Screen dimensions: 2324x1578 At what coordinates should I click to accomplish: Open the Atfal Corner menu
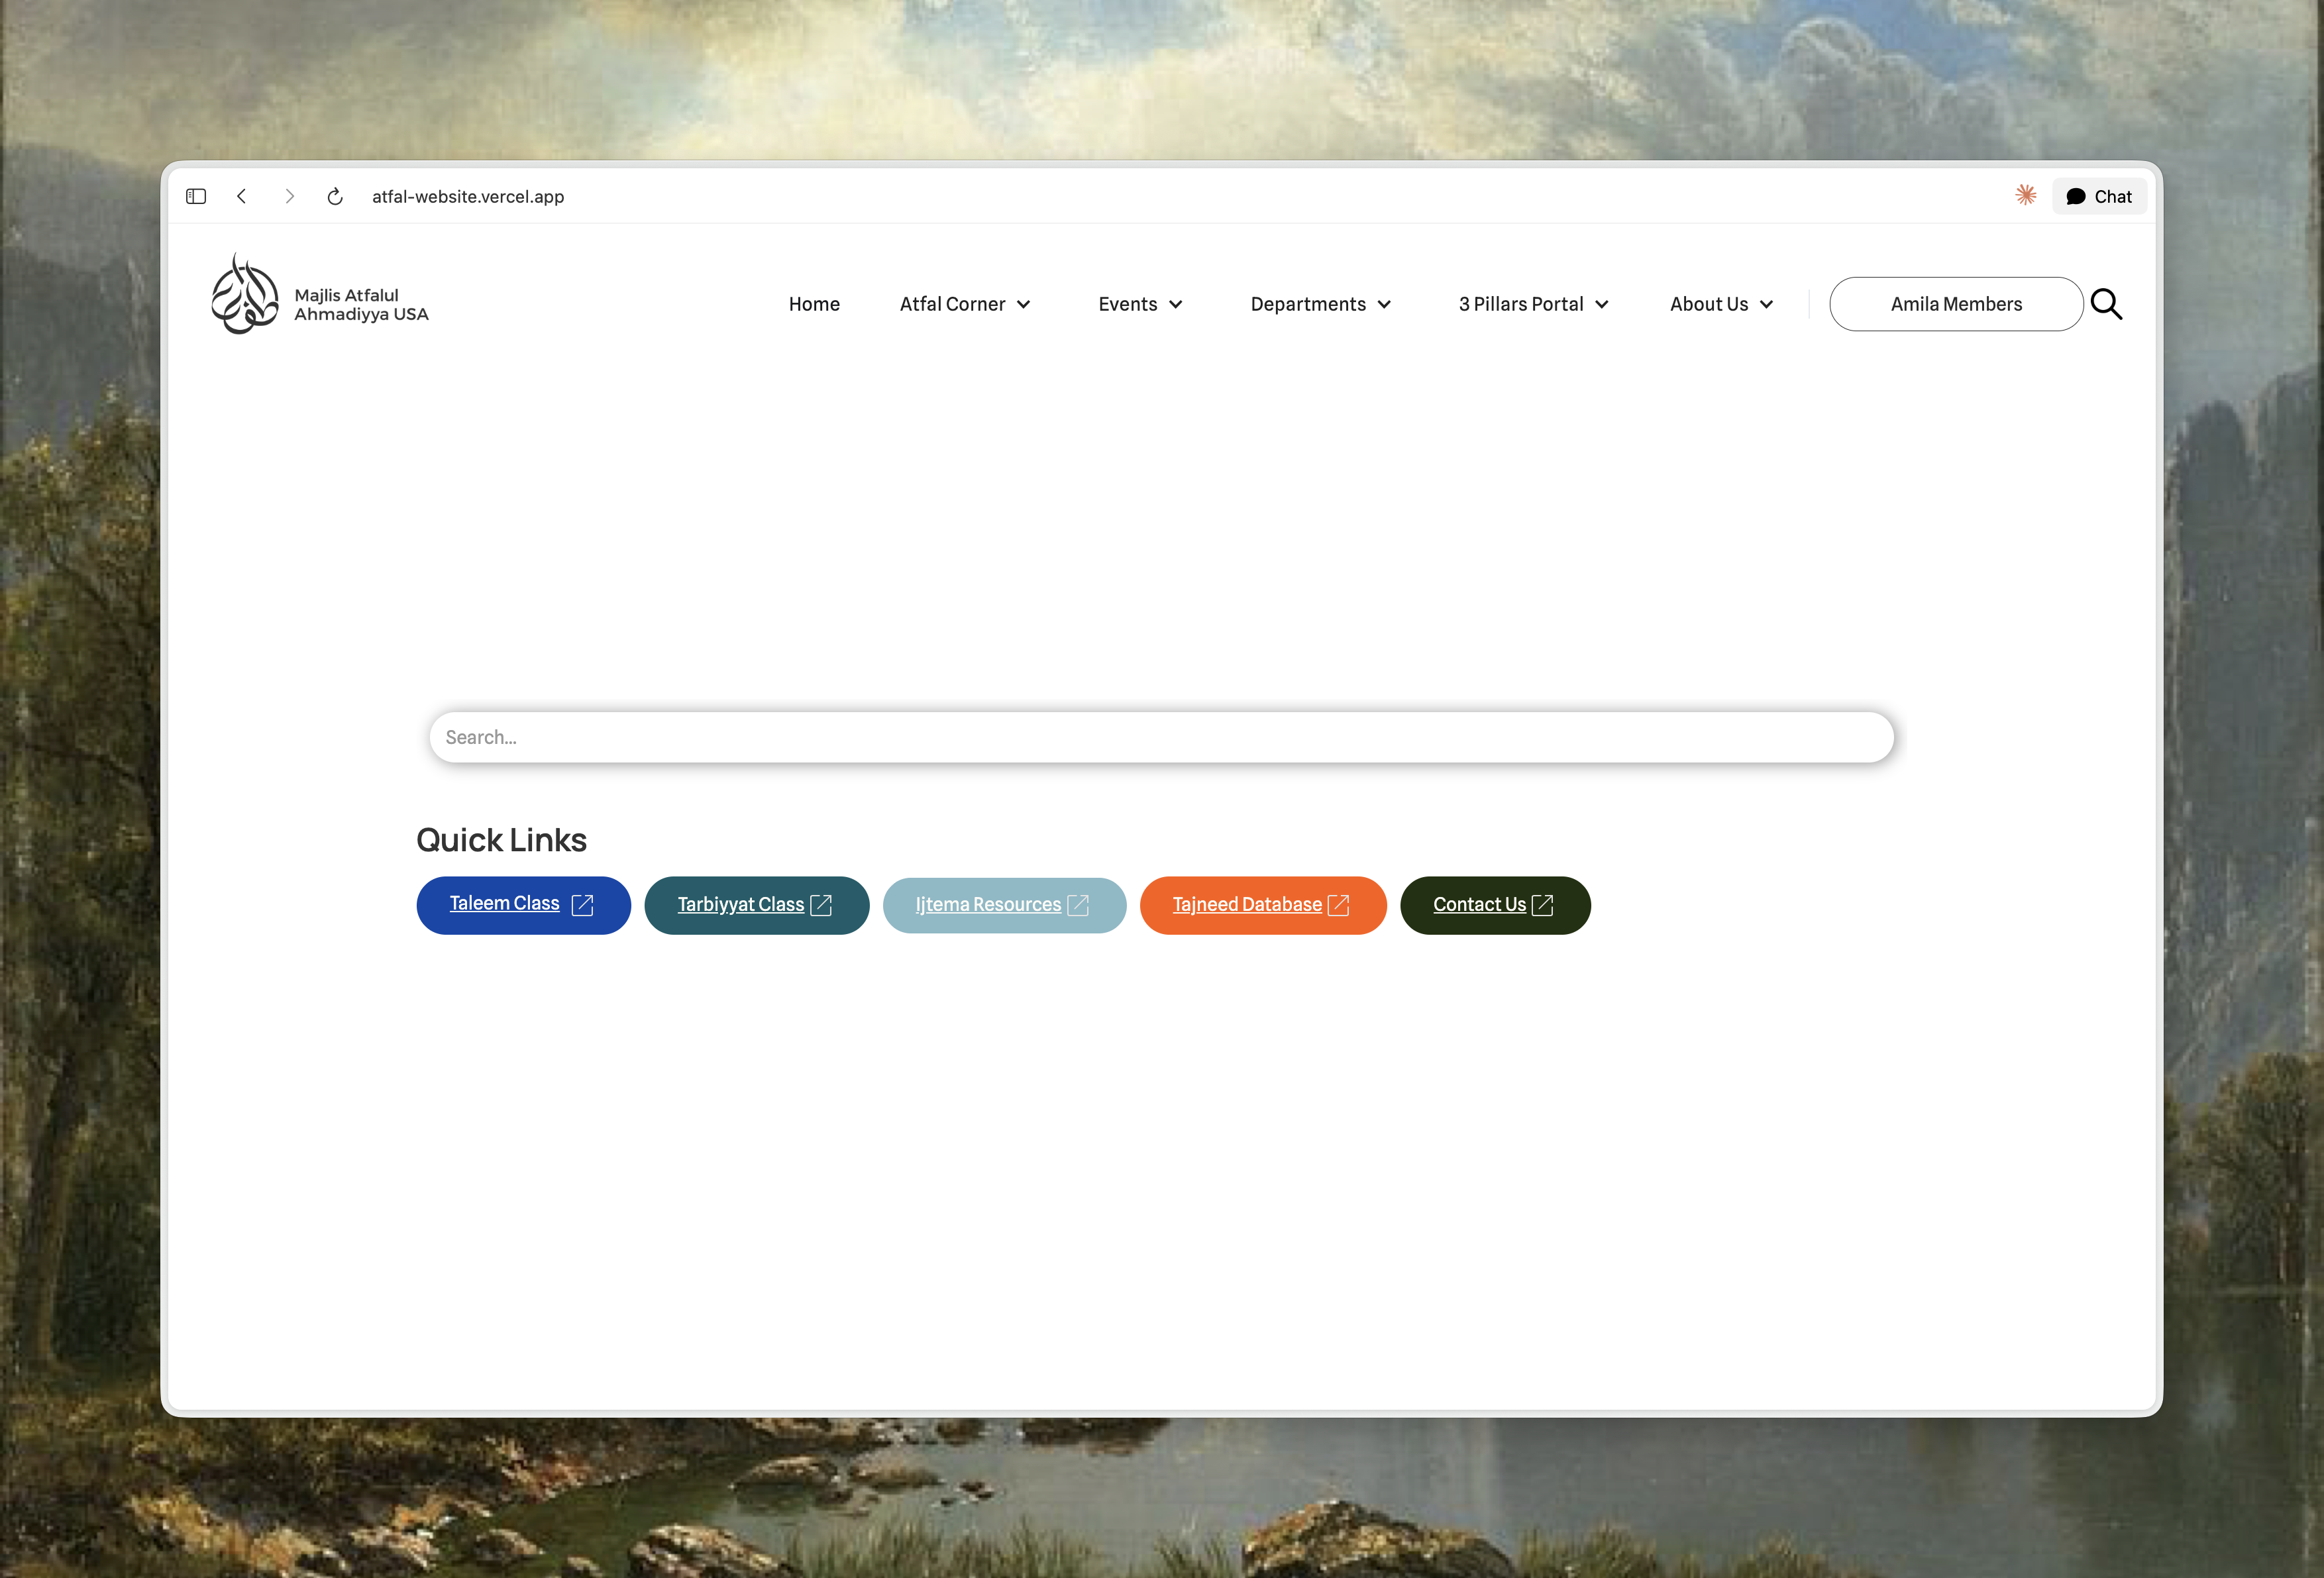pyautogui.click(x=964, y=304)
